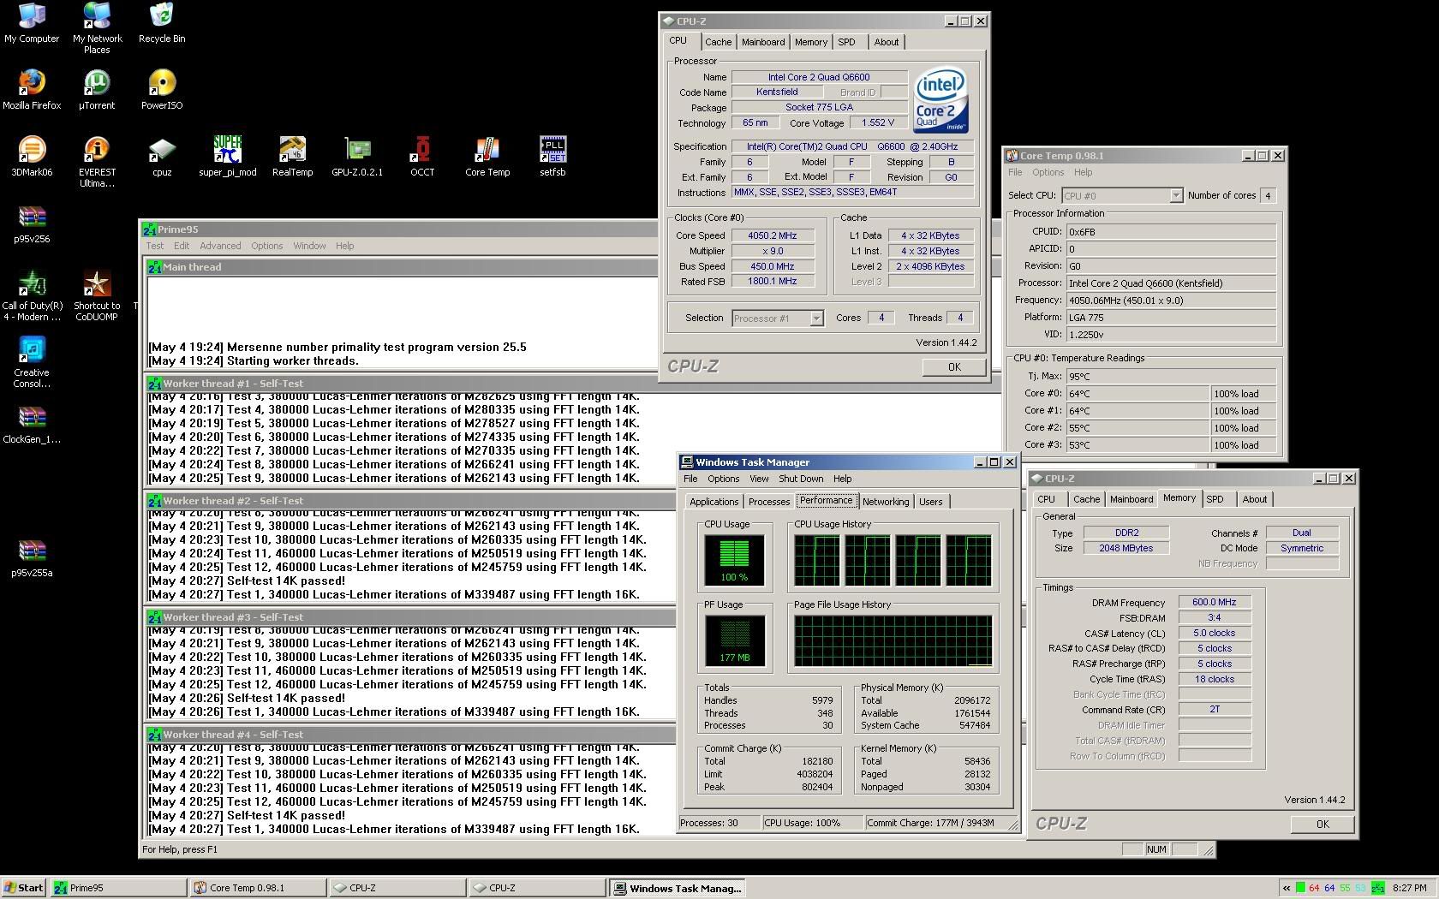
Task: Switch to Prime95 taskbar button
Action: [118, 888]
